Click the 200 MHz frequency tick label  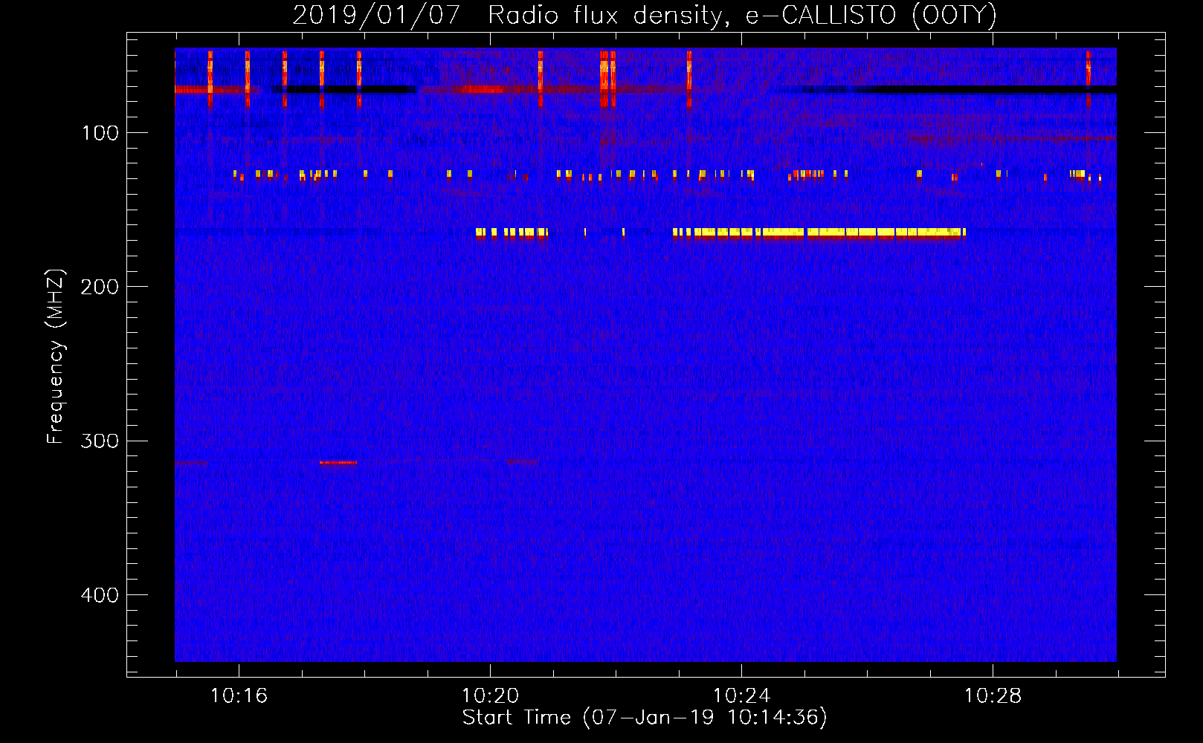[x=100, y=287]
